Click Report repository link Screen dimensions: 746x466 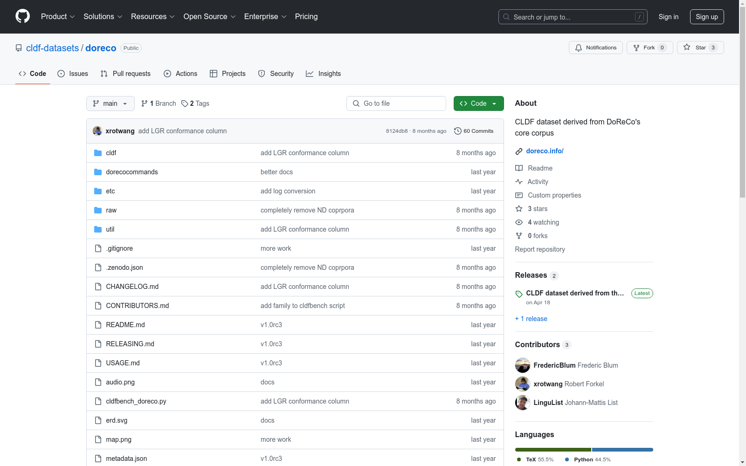(540, 249)
